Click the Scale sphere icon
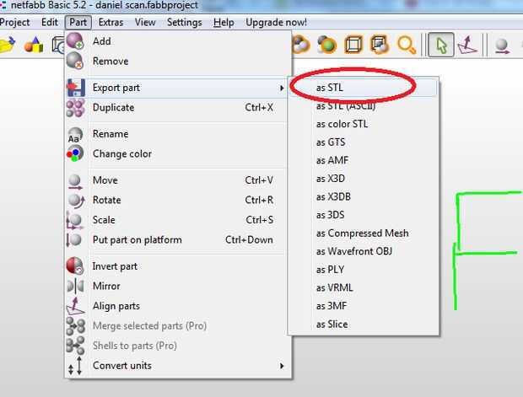Image resolution: width=523 pixels, height=397 pixels. point(75,220)
